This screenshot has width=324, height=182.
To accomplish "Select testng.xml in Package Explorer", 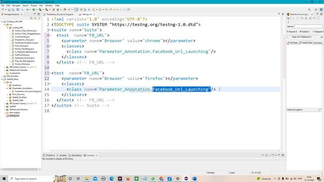I will [13, 116].
